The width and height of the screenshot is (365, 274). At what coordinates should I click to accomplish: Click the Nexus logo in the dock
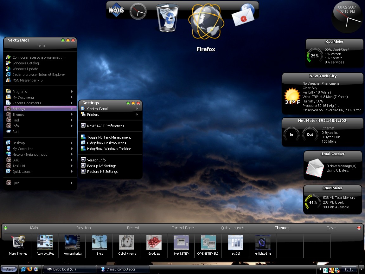point(116,10)
